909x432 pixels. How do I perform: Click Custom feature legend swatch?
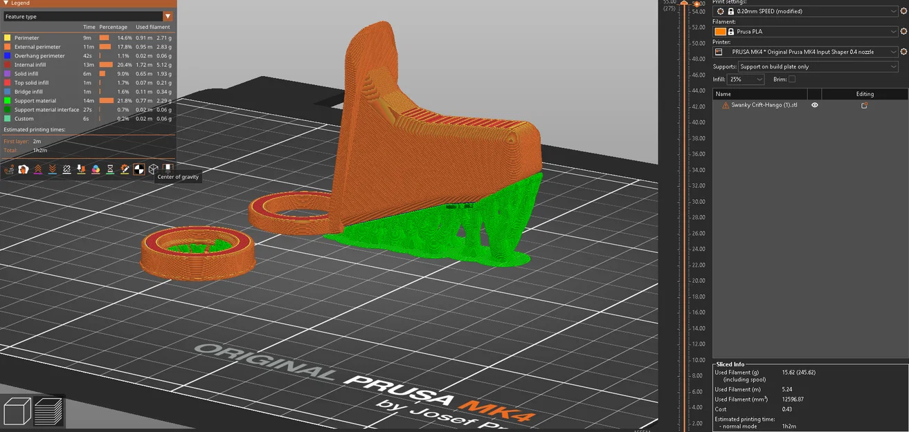[7, 119]
